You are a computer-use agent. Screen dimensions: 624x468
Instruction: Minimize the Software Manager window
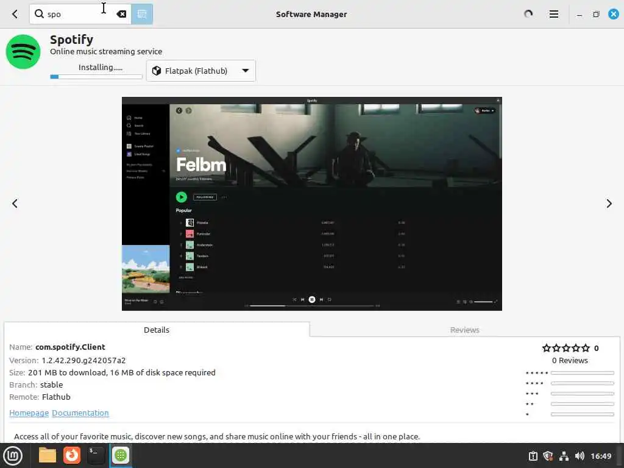click(580, 15)
